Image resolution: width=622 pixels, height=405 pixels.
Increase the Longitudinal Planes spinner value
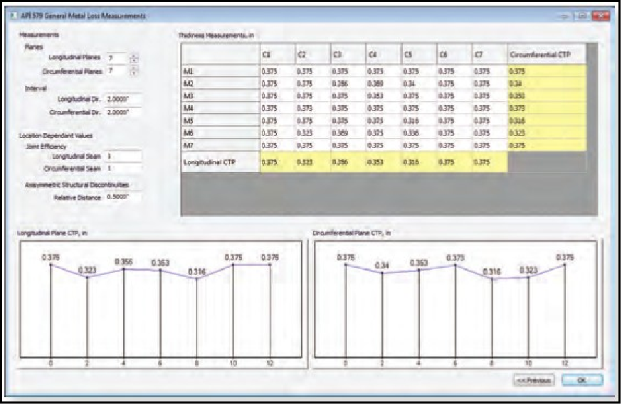pos(134,55)
